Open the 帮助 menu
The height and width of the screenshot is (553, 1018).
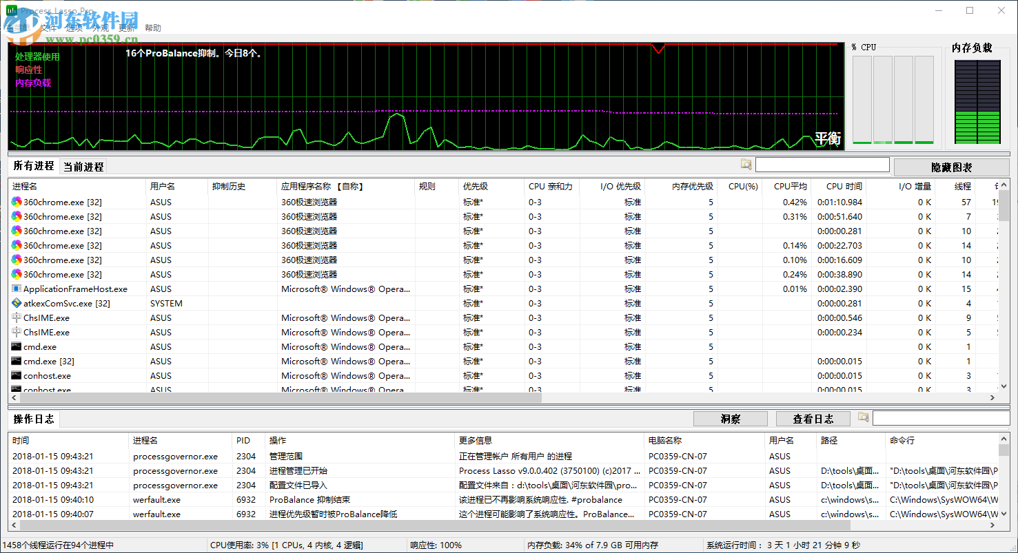[152, 28]
